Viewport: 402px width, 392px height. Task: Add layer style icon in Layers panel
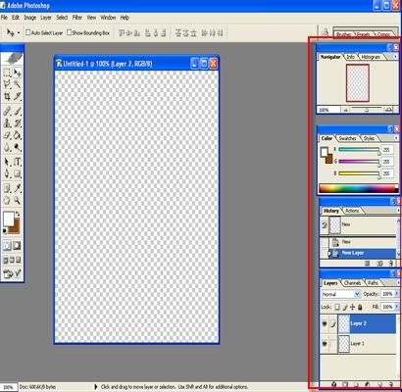pos(333,384)
